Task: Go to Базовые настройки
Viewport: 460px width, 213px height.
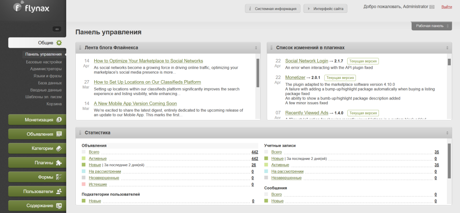Action: pyautogui.click(x=44, y=62)
